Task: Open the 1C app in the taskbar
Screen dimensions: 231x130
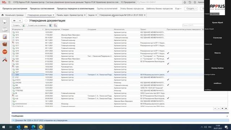Action: [x=41, y=127]
